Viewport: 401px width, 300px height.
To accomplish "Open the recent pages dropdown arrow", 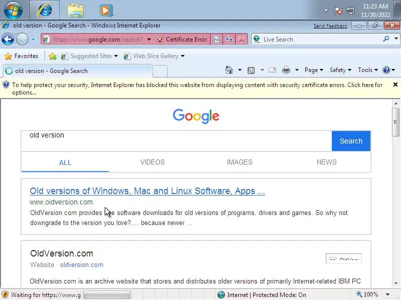I will pos(33,39).
